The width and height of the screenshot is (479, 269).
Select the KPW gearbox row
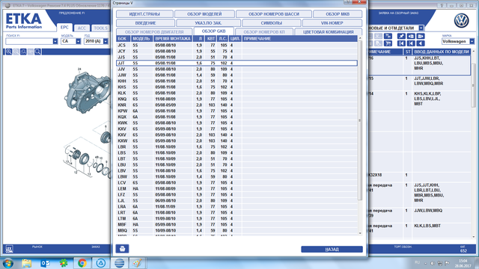237,111
